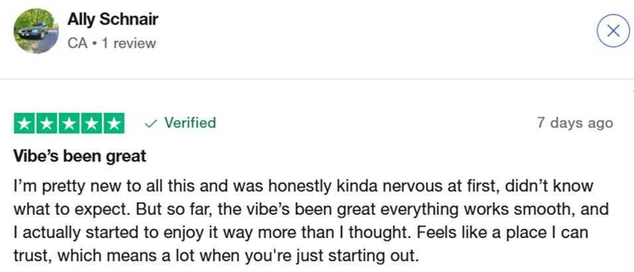Close the review panel with the X button
634x272 pixels.
point(613,31)
